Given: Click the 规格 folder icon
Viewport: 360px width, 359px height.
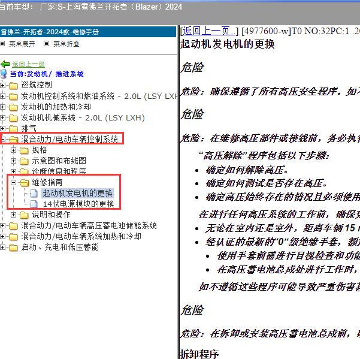Looking at the screenshot, I should (x=24, y=150).
